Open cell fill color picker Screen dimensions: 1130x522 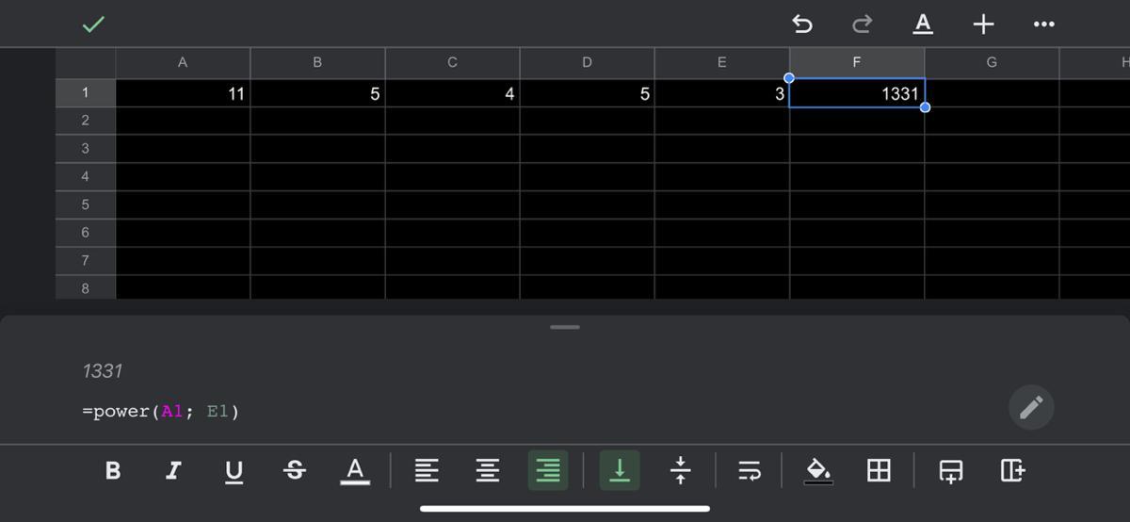[817, 470]
